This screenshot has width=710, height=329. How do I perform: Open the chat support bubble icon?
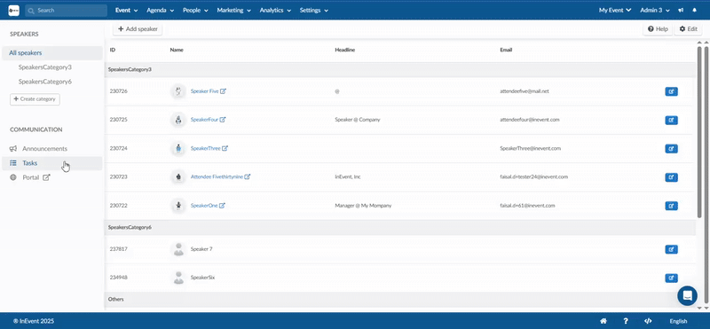pyautogui.click(x=687, y=295)
